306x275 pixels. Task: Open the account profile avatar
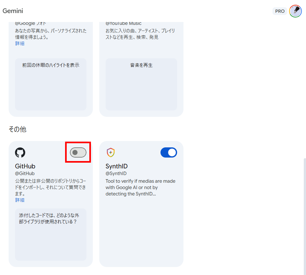295,11
